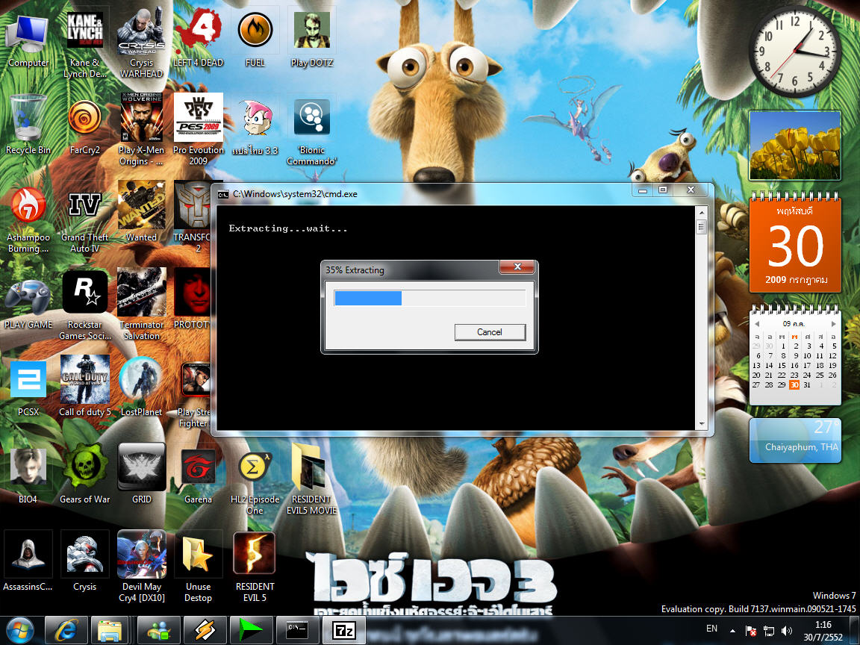Open volume speaker tray icon
The height and width of the screenshot is (645, 860).
coord(787,632)
